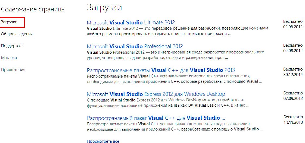Jump to Приложения in the sidebar
305x143 pixels.
point(13,70)
